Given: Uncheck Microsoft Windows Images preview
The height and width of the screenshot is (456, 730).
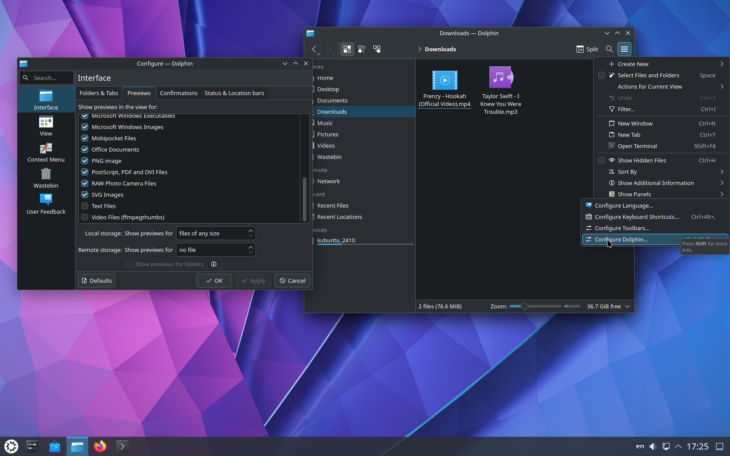Looking at the screenshot, I should 85,127.
